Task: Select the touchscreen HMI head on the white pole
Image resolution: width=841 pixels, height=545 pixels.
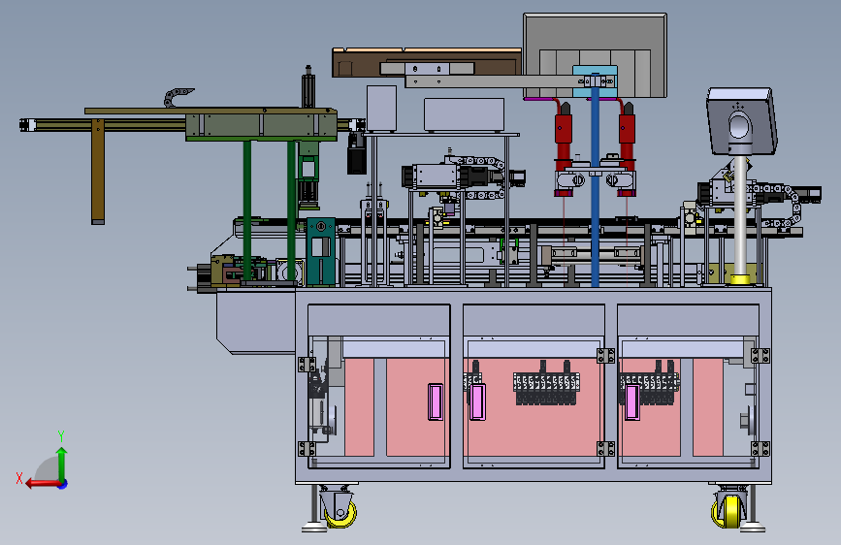Action: [742, 122]
